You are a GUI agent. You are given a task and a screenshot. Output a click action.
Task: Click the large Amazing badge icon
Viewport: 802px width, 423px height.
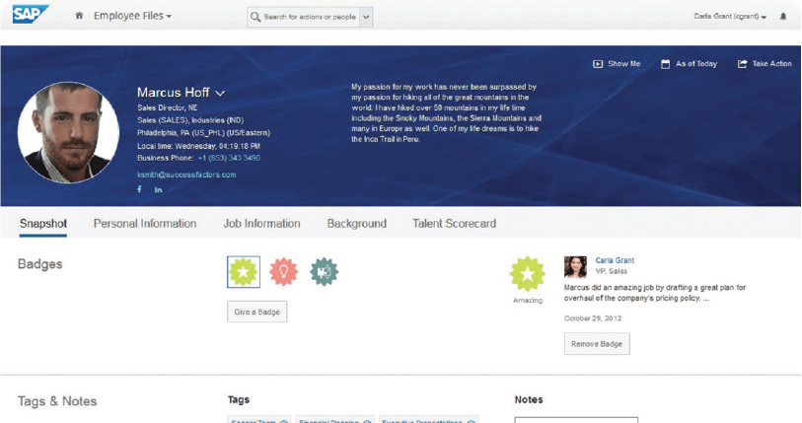[x=528, y=274]
